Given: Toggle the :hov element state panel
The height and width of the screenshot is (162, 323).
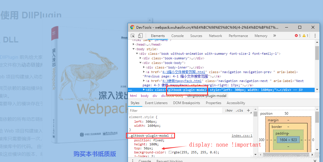Looking at the screenshot, I should point(229,111).
